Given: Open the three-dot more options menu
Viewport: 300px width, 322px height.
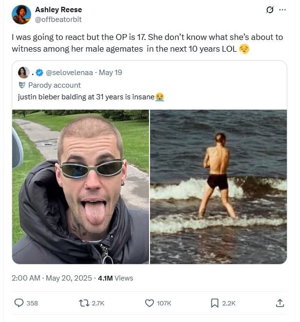Looking at the screenshot, I should (x=282, y=10).
